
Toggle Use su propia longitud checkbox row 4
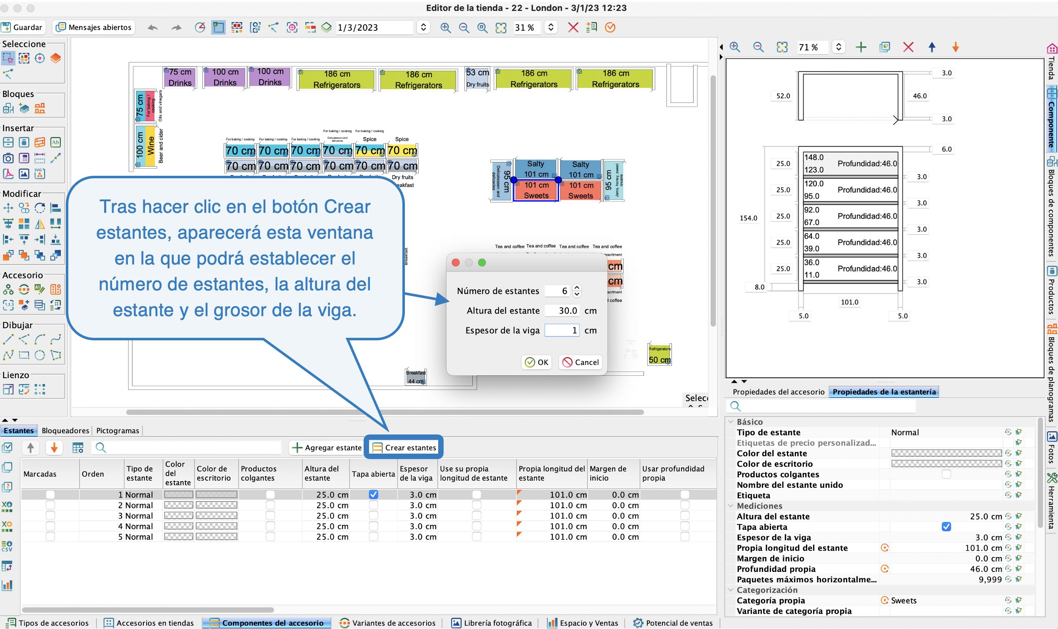(477, 526)
